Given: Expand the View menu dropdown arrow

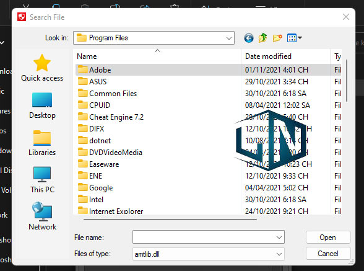Looking at the screenshot, I should [300, 38].
